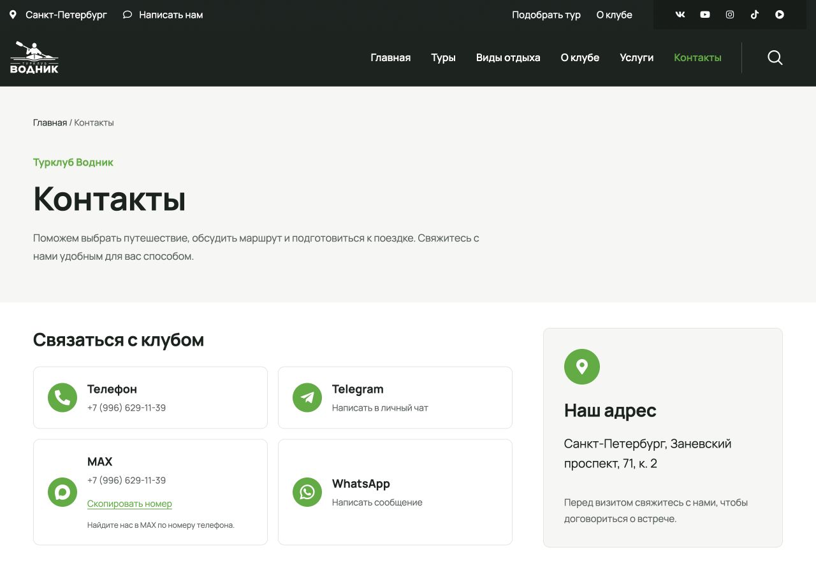Click the green phone icon
Image resolution: width=816 pixels, height=573 pixels.
[x=62, y=397]
